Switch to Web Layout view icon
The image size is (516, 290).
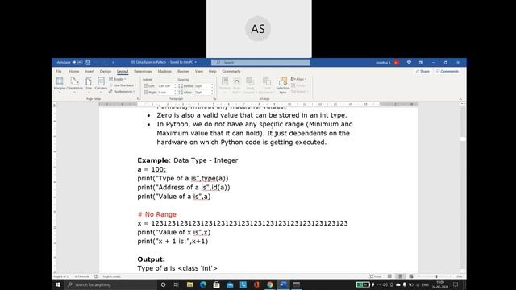(411, 276)
